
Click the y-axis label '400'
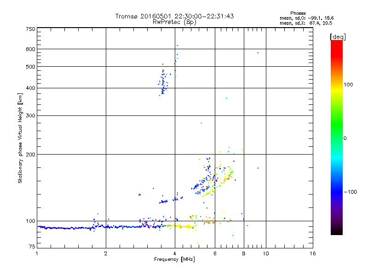(x=30, y=88)
